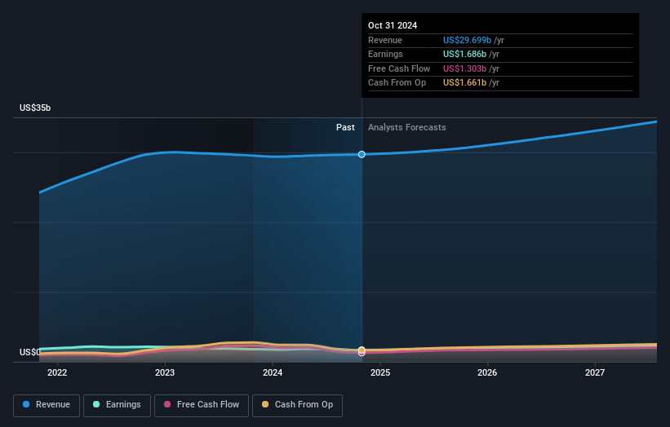This screenshot has height=427, width=670.
Task: Click the Past section label
Action: [345, 127]
